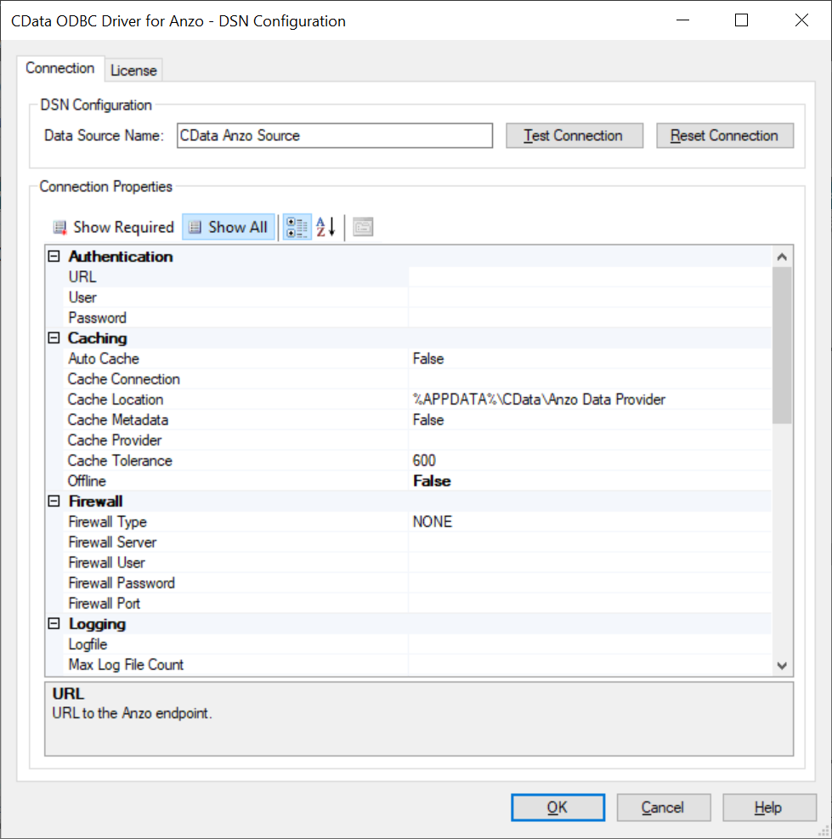Switch to the License tab
This screenshot has width=832, height=839.
pyautogui.click(x=133, y=70)
